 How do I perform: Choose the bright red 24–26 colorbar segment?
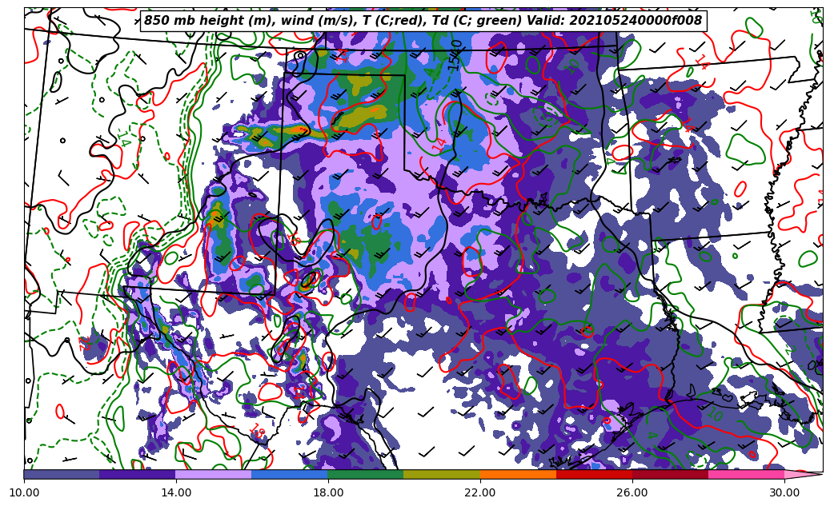[x=594, y=474]
